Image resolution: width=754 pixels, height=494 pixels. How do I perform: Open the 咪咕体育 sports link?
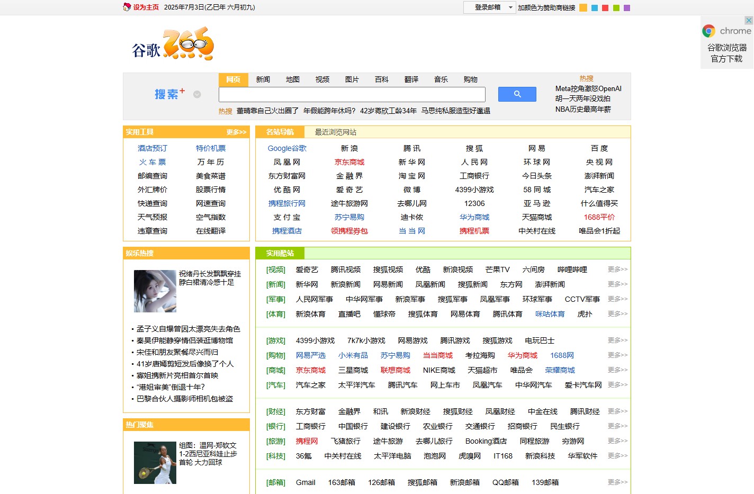point(550,314)
